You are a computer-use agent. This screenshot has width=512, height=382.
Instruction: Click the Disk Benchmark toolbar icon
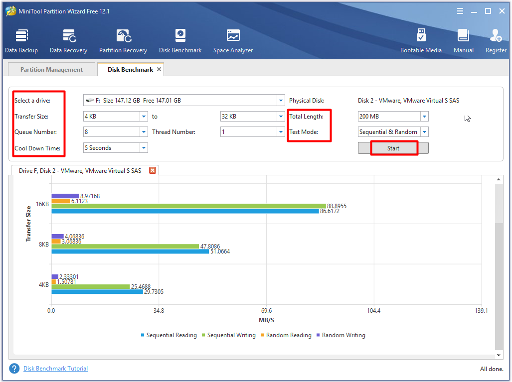[x=180, y=41]
